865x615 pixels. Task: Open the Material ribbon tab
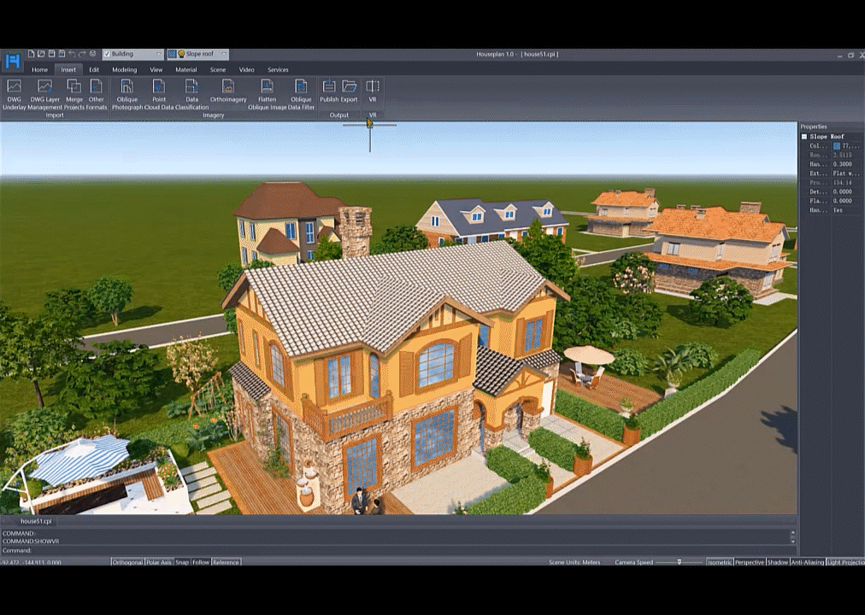pos(185,69)
